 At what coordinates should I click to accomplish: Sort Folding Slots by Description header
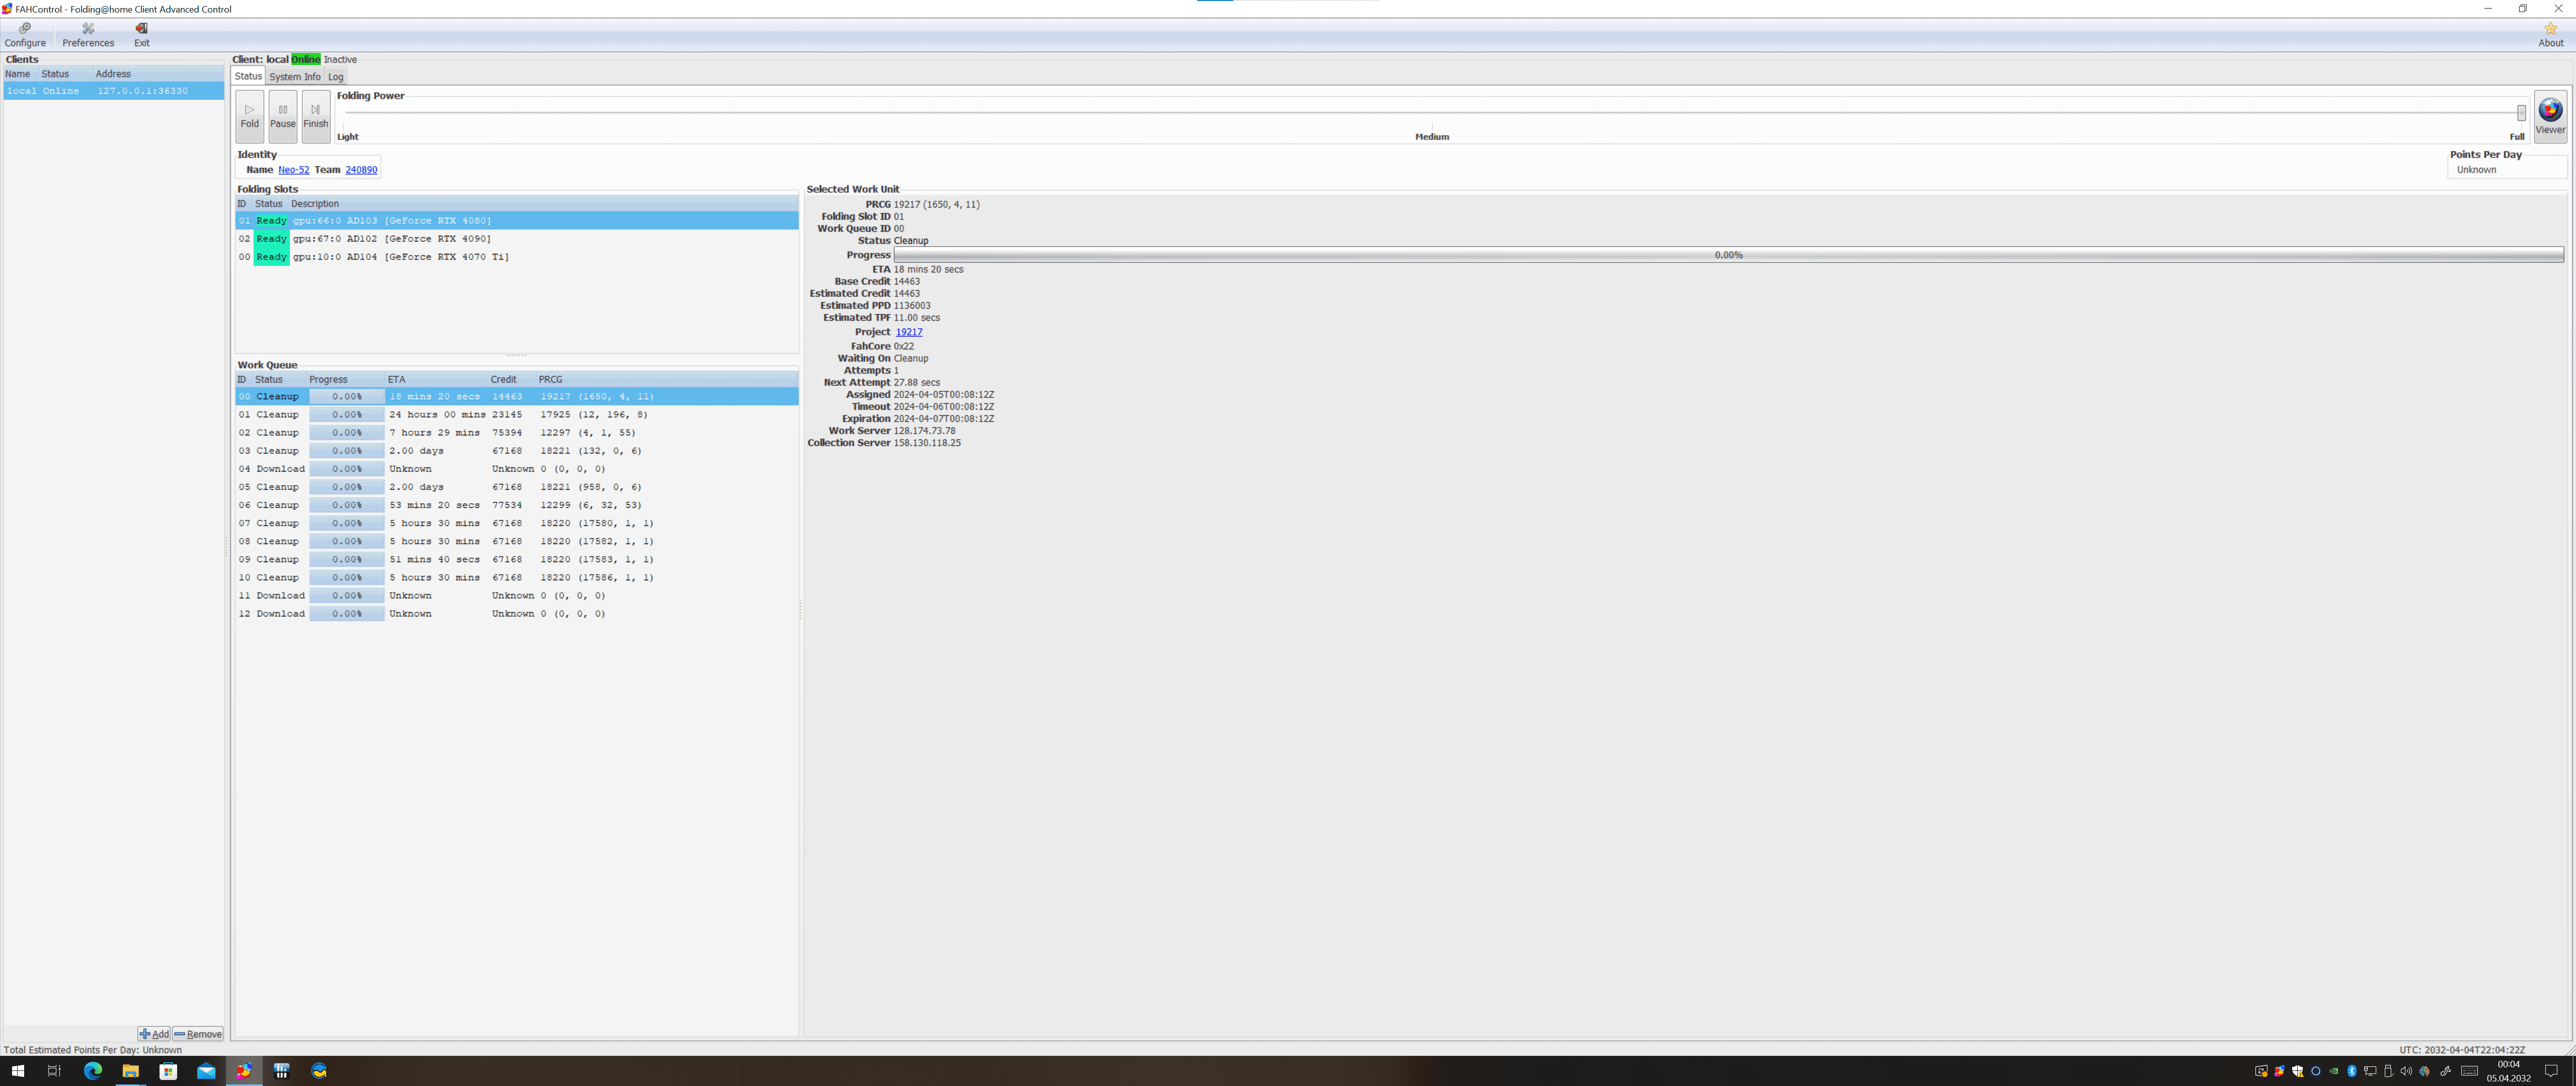pyautogui.click(x=544, y=204)
